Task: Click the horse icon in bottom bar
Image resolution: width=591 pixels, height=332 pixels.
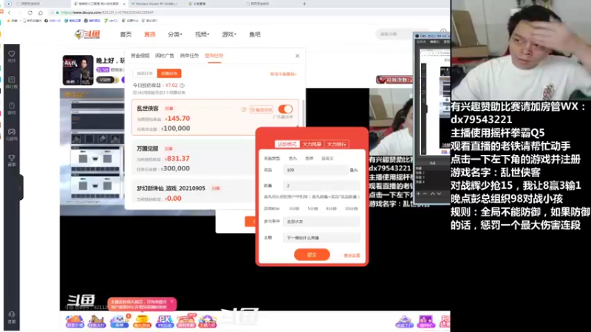Action: (97, 321)
